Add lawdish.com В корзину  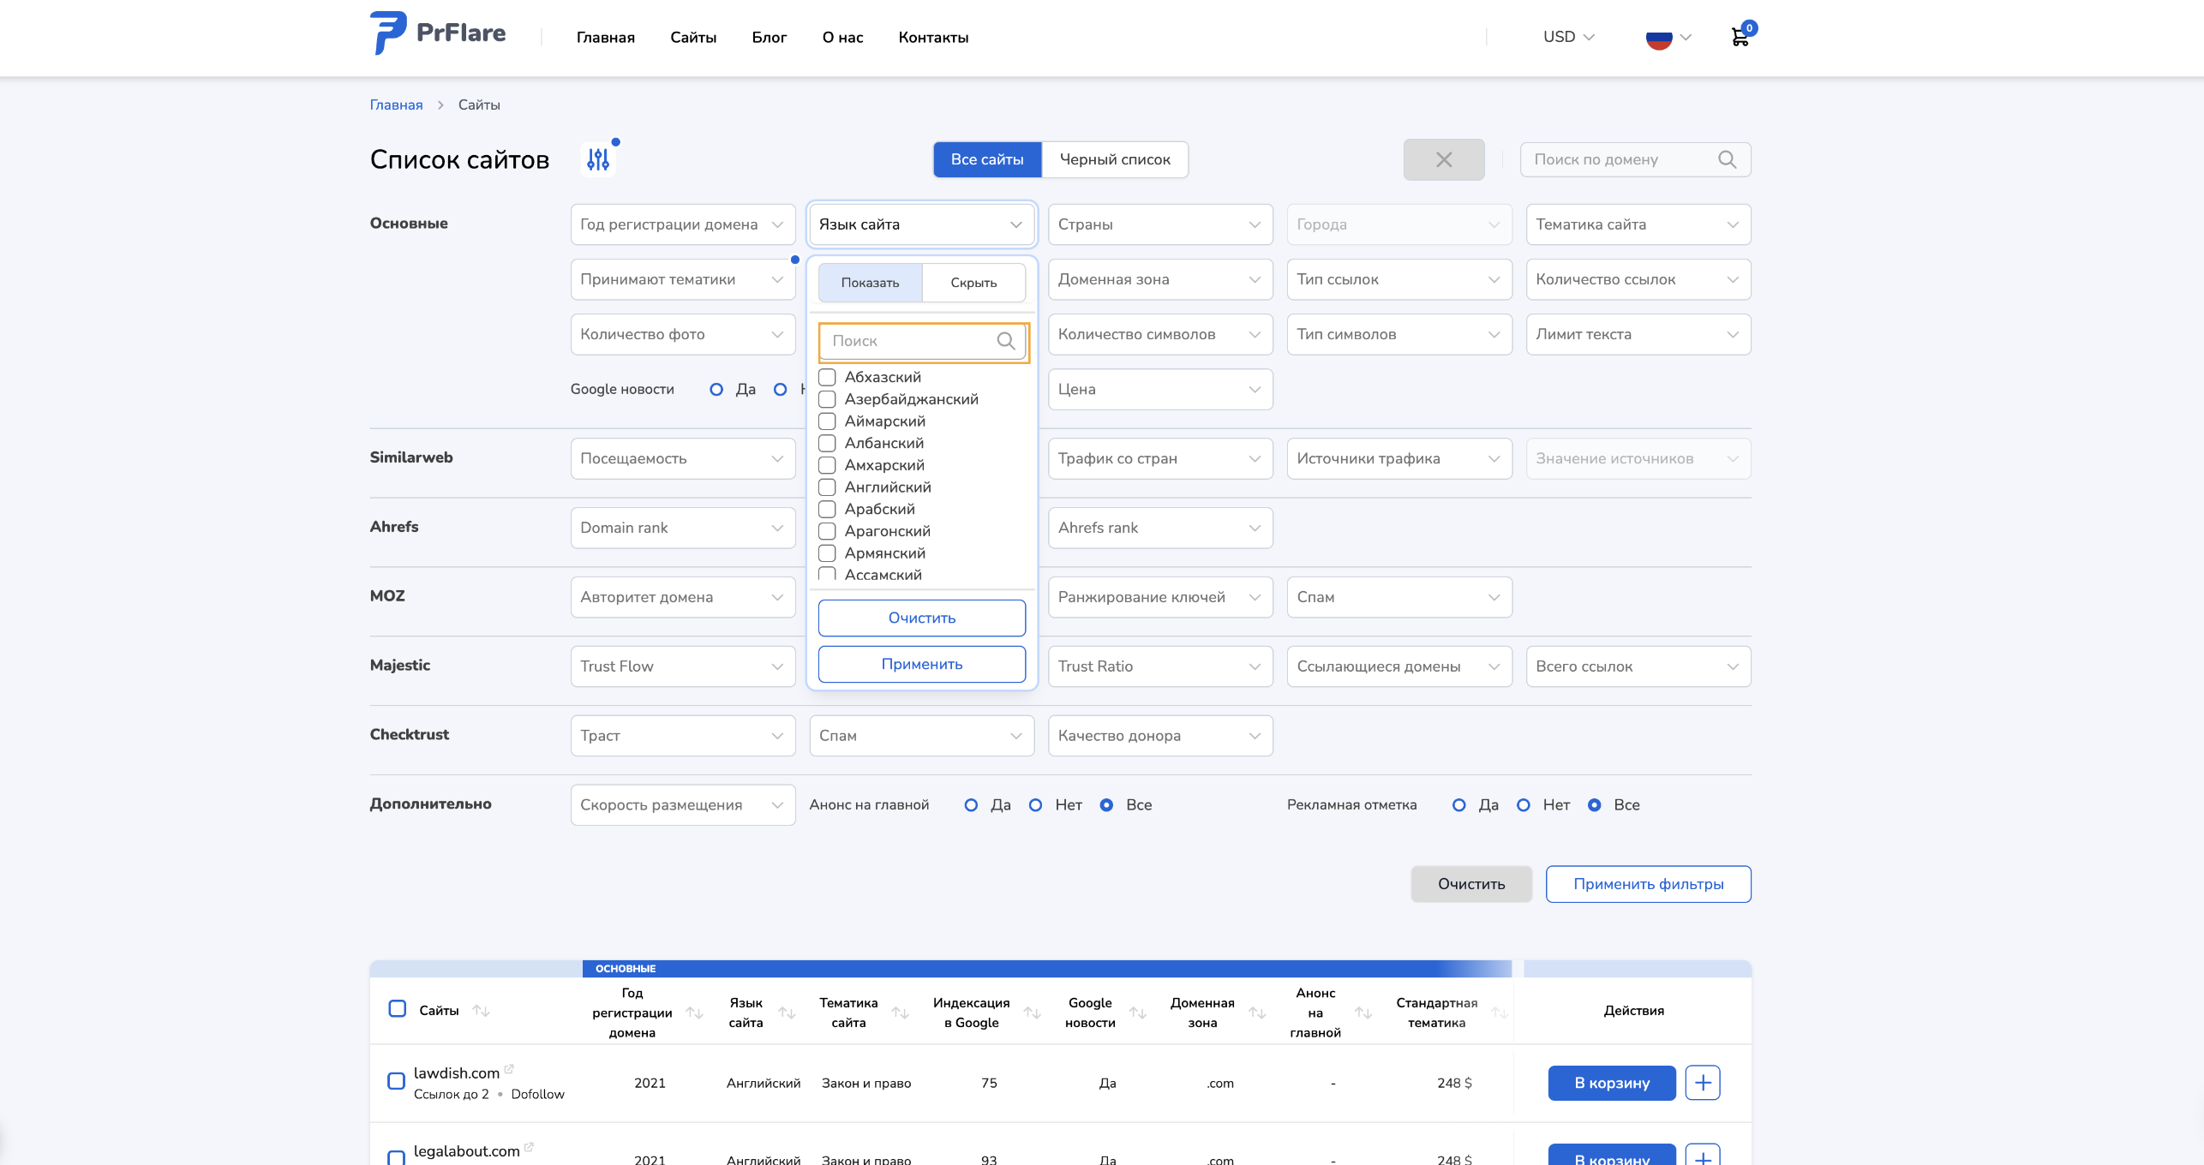[x=1612, y=1083]
